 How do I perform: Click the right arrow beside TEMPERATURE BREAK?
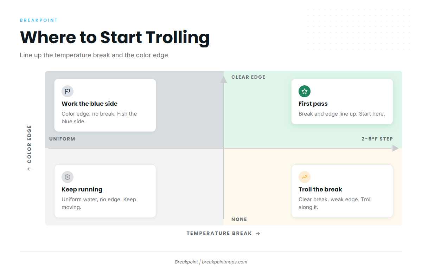click(258, 234)
